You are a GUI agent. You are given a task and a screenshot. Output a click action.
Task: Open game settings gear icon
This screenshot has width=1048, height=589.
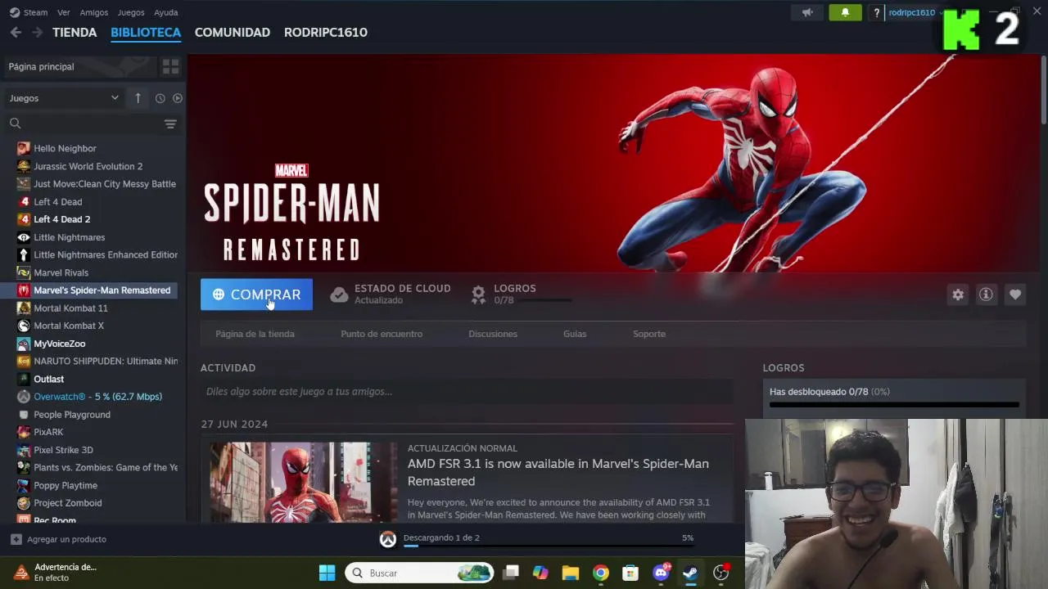[958, 294]
